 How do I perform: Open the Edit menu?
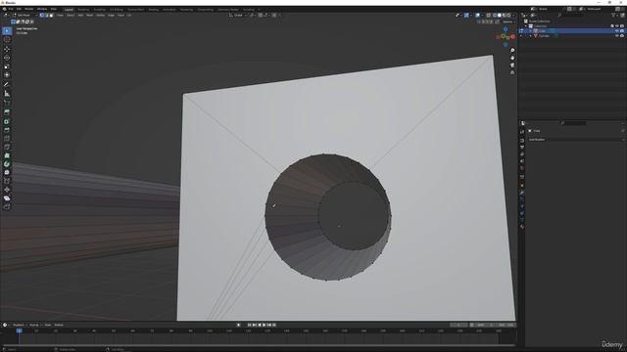[19, 9]
